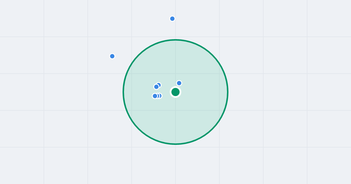Viewport: 351px width, 184px height.
Task: Select the middle crescent dot in the three-dot row
Action: 158,96
